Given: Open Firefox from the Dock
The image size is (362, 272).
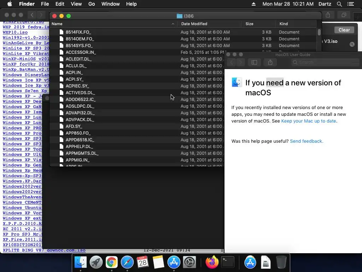Looking at the screenshot, I should [212, 262].
